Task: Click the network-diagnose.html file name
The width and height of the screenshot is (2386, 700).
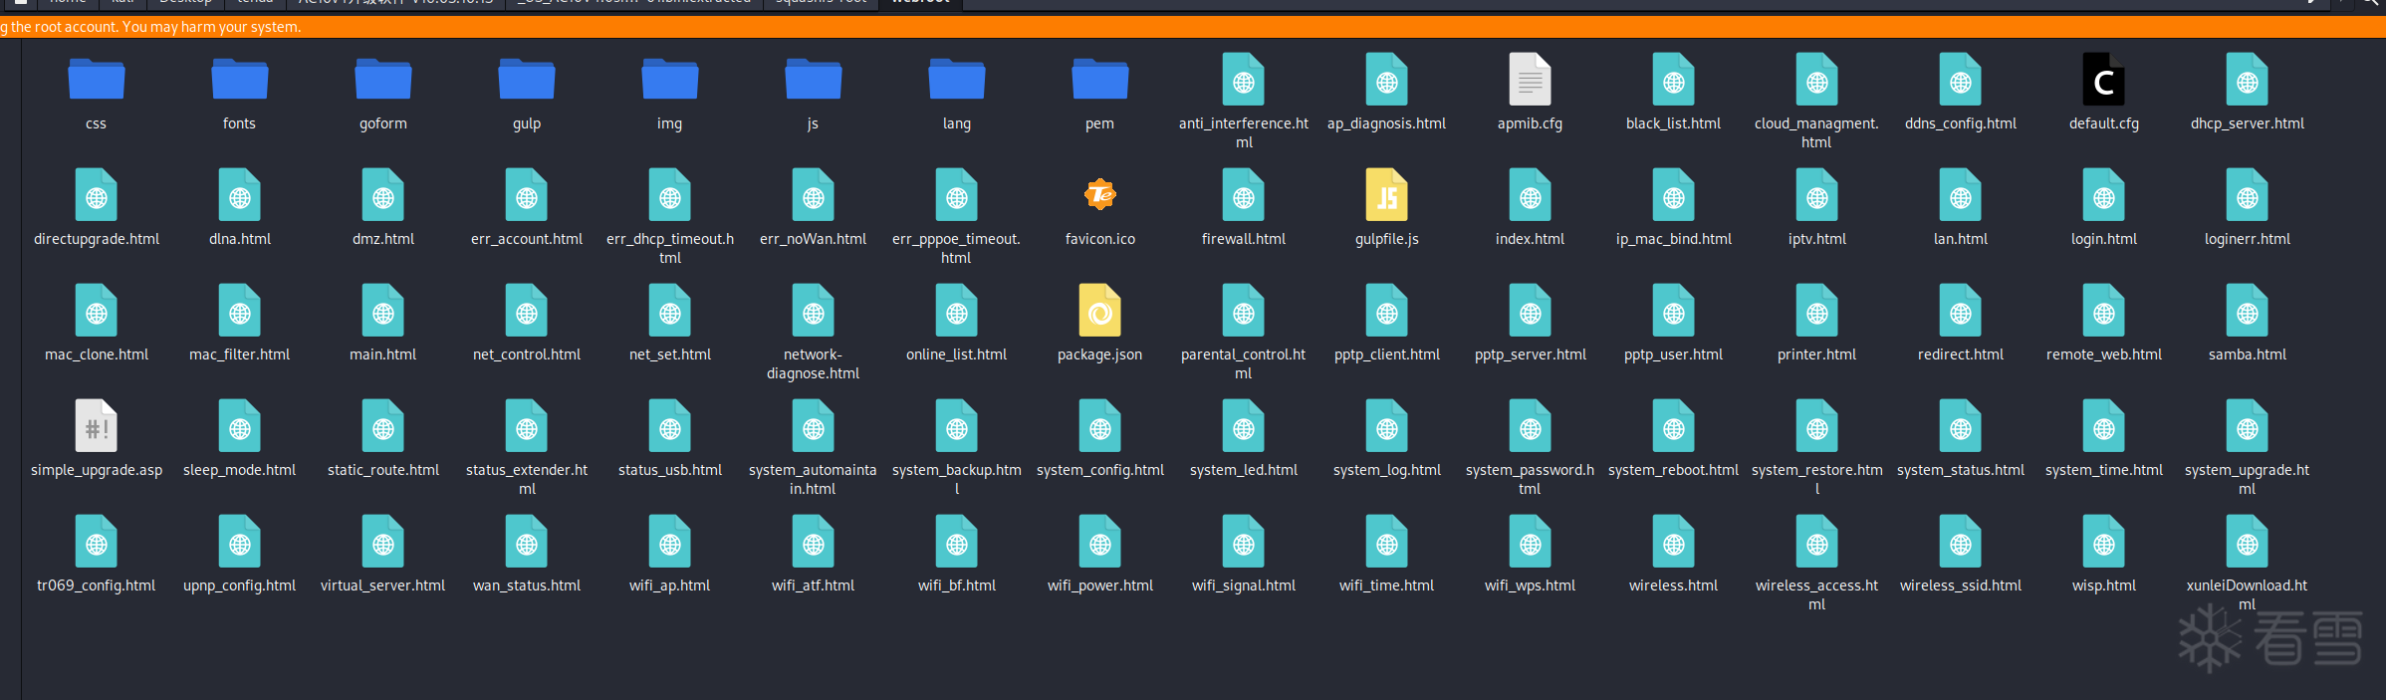Action: 813,363
